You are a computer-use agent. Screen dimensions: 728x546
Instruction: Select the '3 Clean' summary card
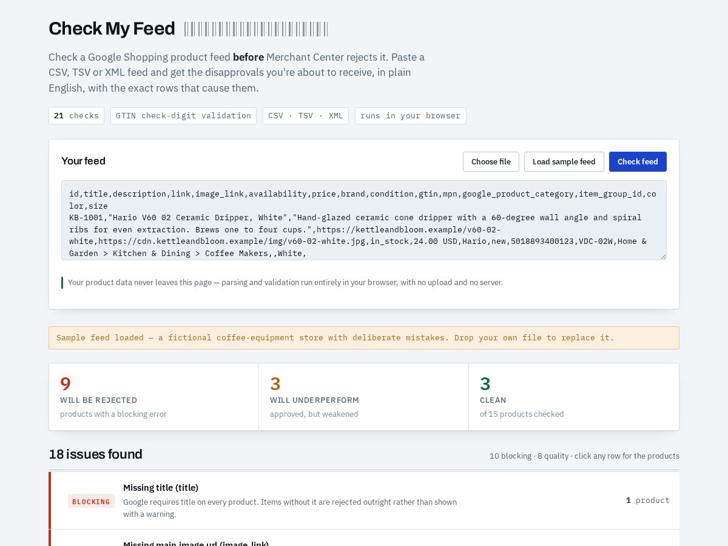coord(574,397)
